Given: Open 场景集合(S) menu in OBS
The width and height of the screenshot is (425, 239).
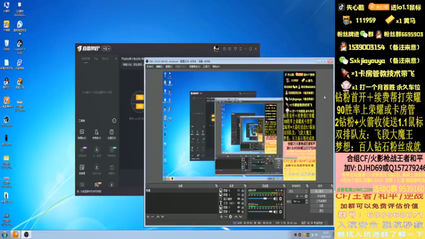Looking at the screenshot, I should 194,67.
